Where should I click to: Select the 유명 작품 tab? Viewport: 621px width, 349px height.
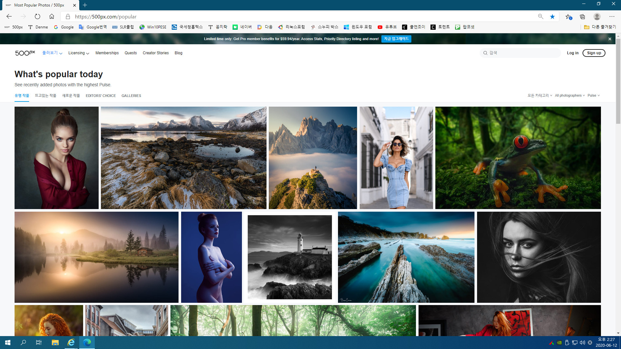[x=22, y=95]
